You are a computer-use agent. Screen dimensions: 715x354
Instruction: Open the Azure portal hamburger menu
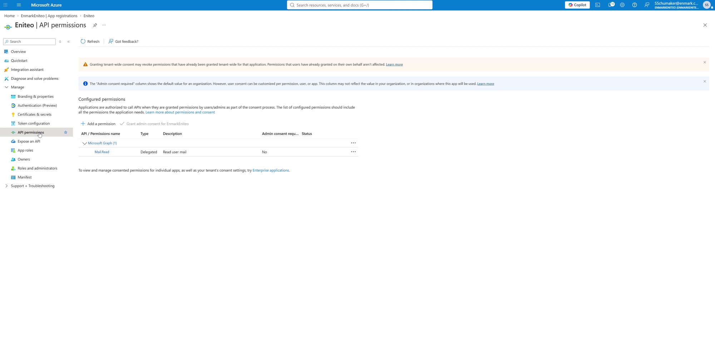[x=19, y=5]
